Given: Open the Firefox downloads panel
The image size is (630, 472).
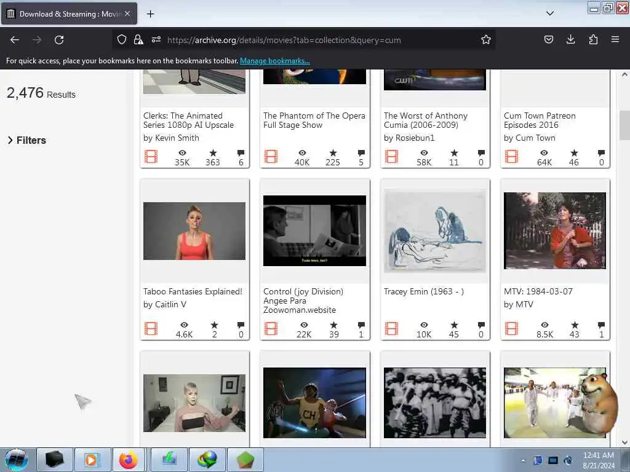Looking at the screenshot, I should pos(570,39).
